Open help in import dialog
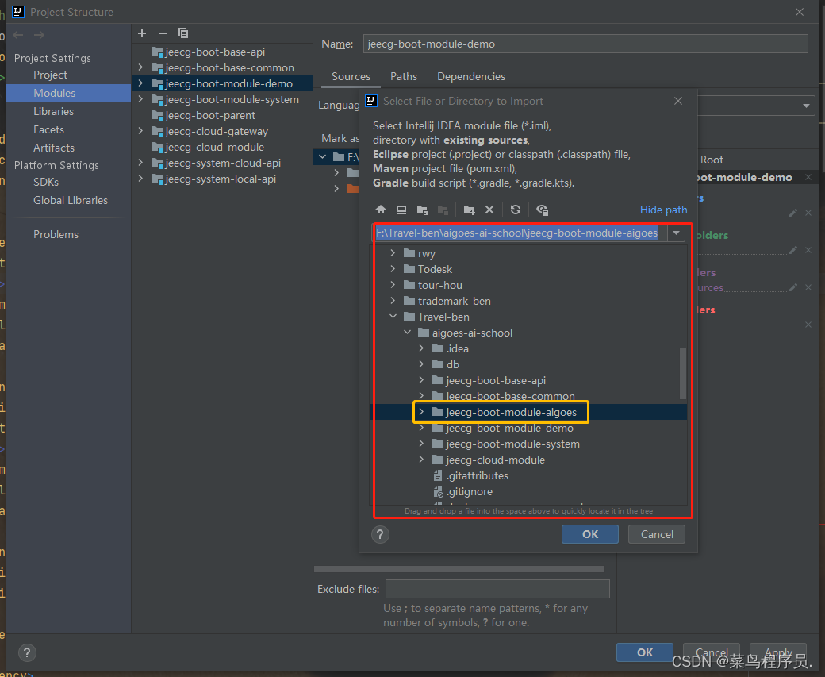 pos(380,534)
